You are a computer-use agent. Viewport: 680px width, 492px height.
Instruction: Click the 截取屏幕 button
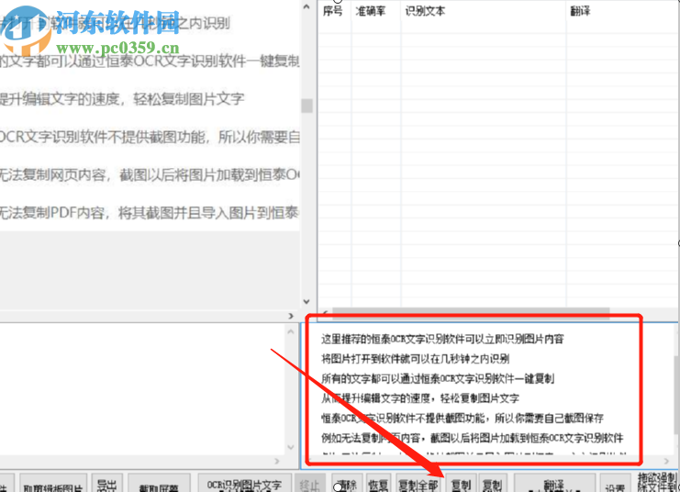158,485
